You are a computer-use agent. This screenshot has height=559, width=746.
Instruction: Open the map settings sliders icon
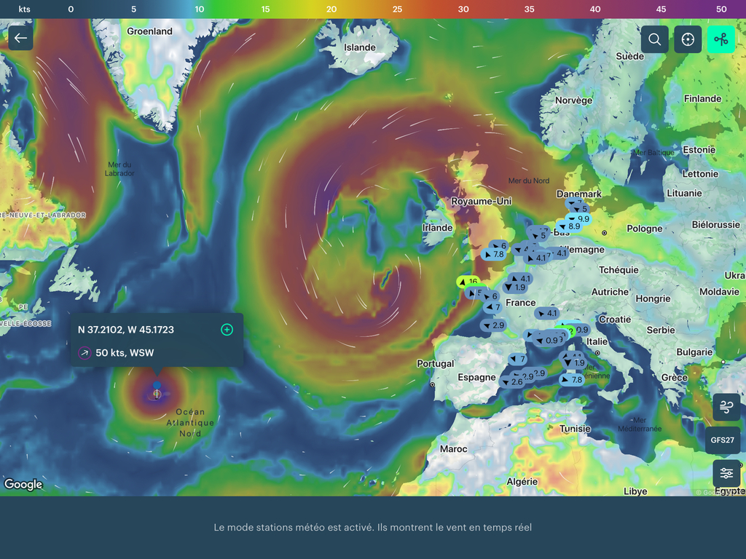click(726, 473)
